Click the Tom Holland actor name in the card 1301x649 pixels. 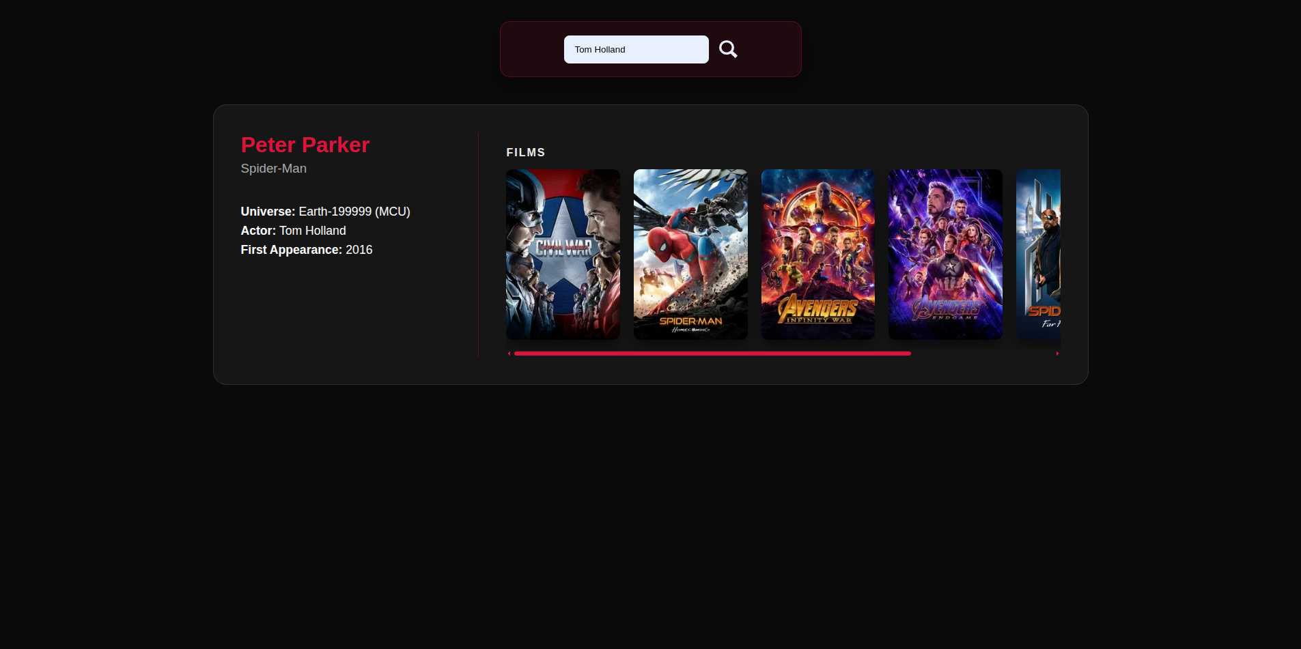[x=313, y=231]
